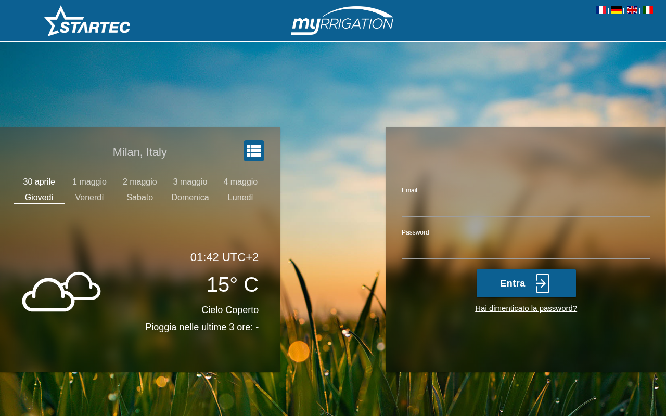Click the Entra login button
This screenshot has height=416, width=666.
pyautogui.click(x=526, y=283)
